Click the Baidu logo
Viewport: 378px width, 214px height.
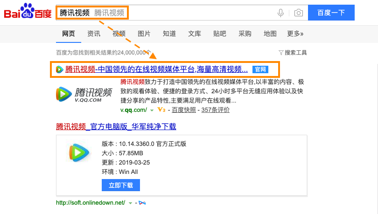28,11
